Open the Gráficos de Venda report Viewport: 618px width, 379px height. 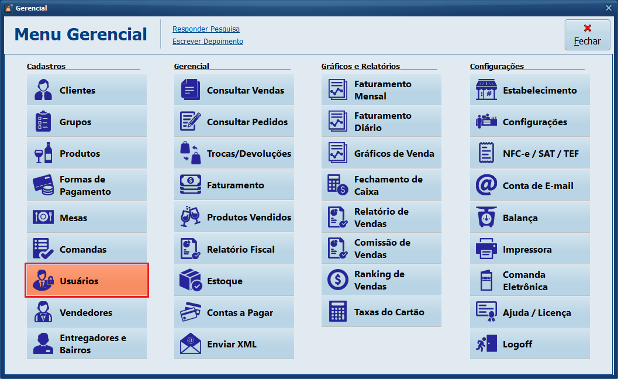[381, 153]
